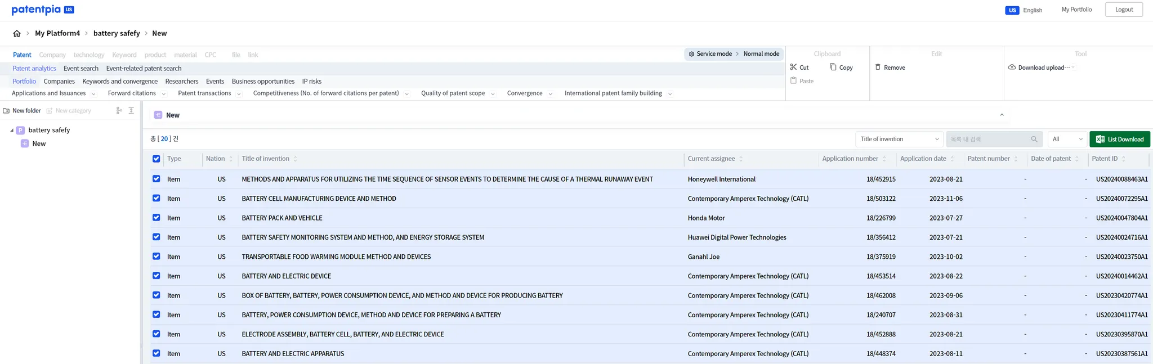Click the Remove trash icon
This screenshot has height=364, width=1153.
878,67
